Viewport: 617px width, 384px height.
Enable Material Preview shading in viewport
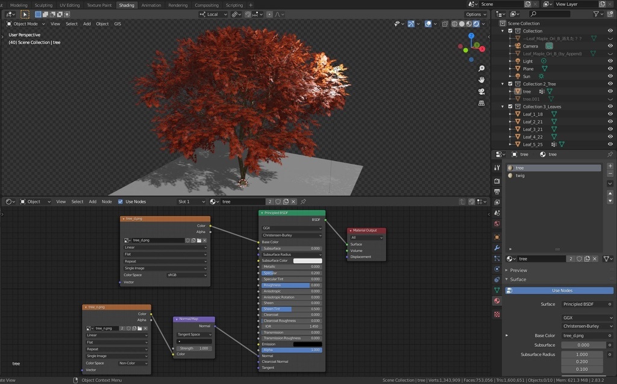pyautogui.click(x=469, y=23)
